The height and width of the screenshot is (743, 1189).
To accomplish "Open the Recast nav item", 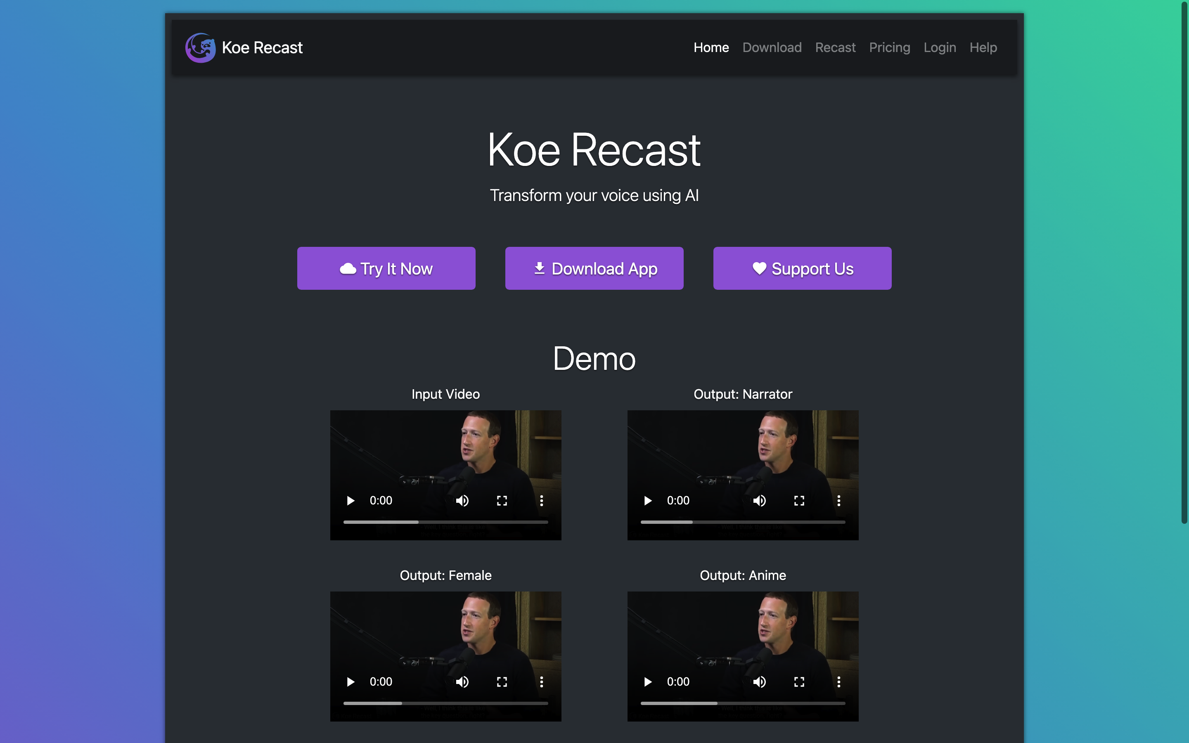I will tap(835, 47).
